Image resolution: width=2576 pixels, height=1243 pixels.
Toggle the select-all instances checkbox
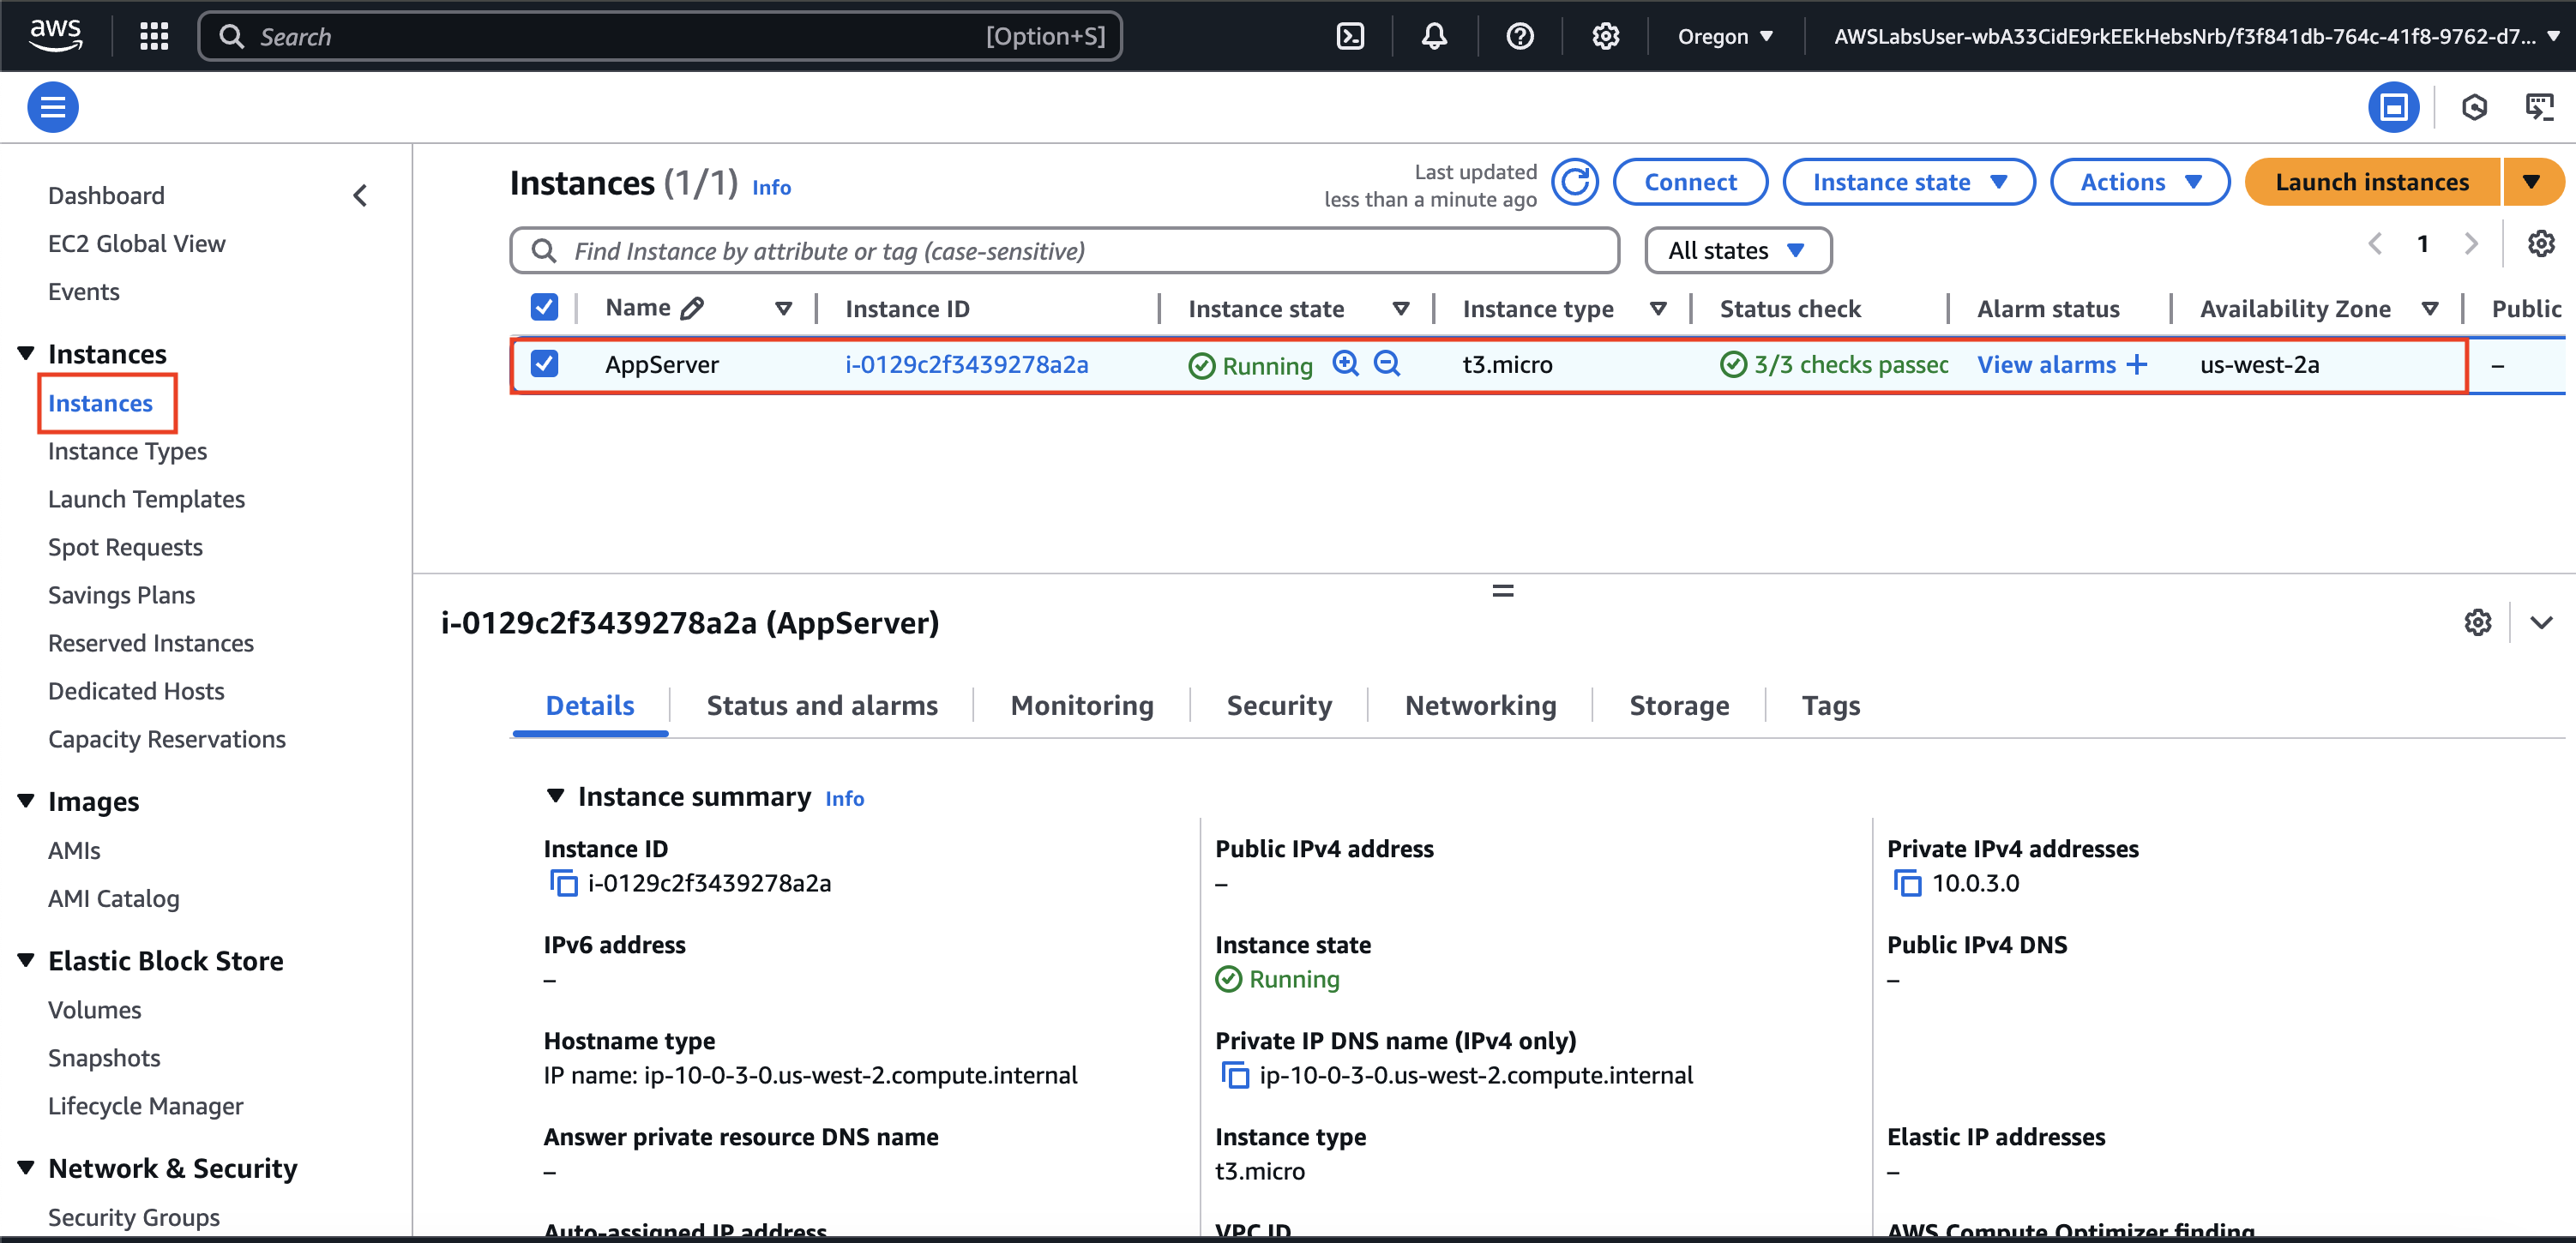click(544, 307)
